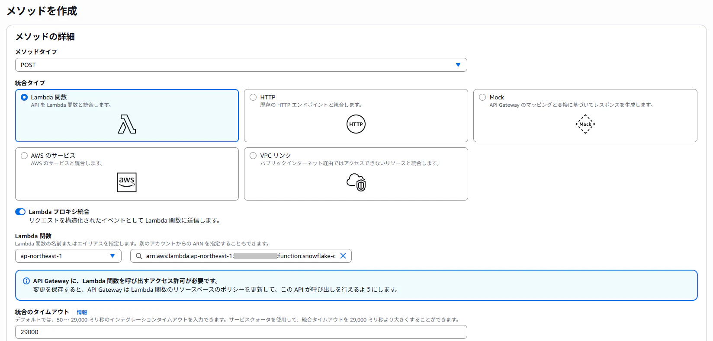Open the 情報 link next to 統合のタイムアウト
This screenshot has width=713, height=341.
82,312
